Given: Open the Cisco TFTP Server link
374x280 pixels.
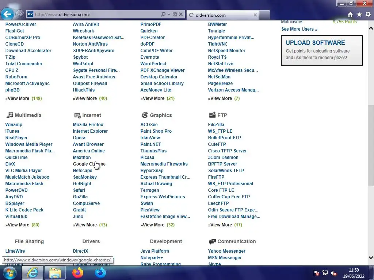Looking at the screenshot, I should pyautogui.click(x=227, y=151).
